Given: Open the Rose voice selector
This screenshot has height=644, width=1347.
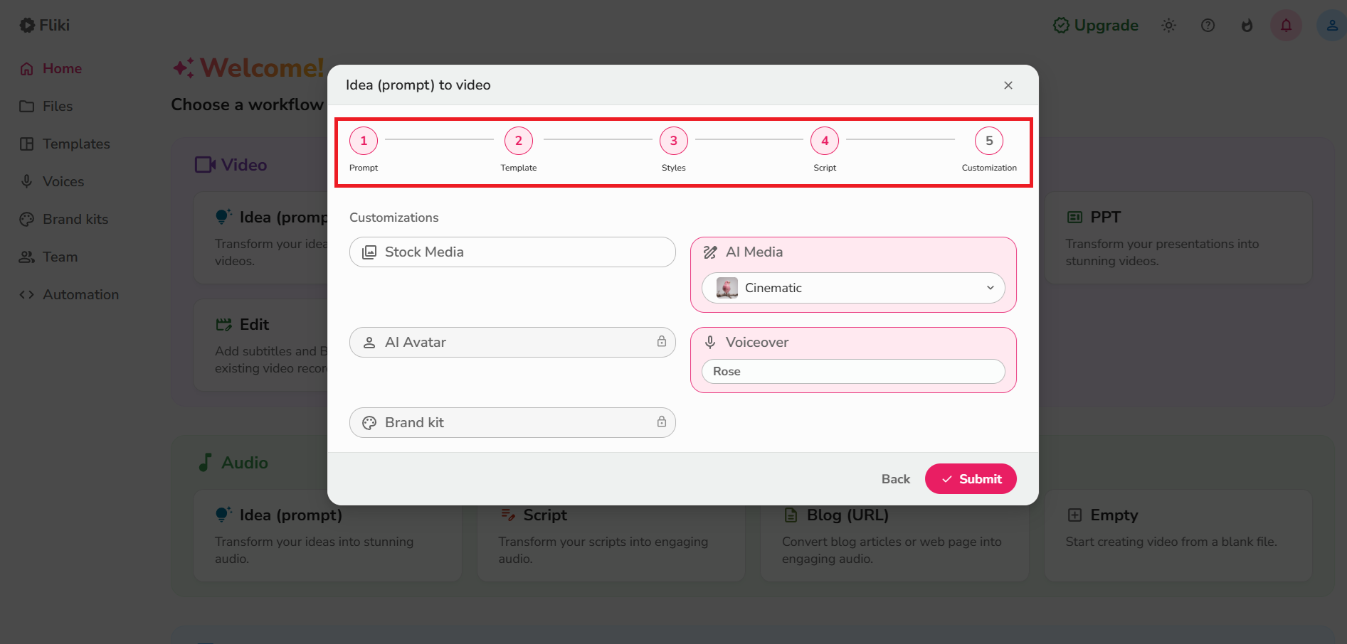Looking at the screenshot, I should (x=852, y=372).
